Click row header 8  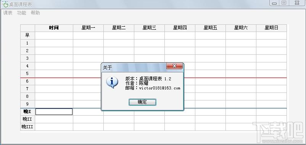27,97
